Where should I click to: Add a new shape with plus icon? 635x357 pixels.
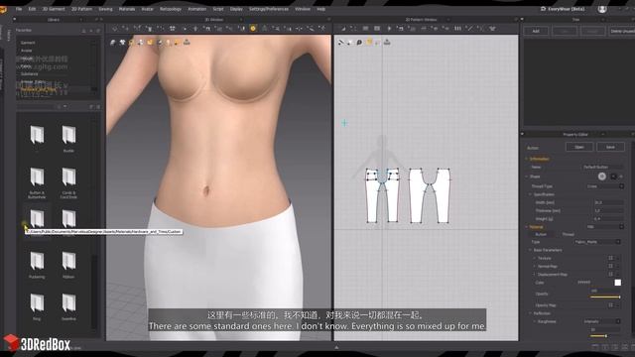(x=621, y=177)
